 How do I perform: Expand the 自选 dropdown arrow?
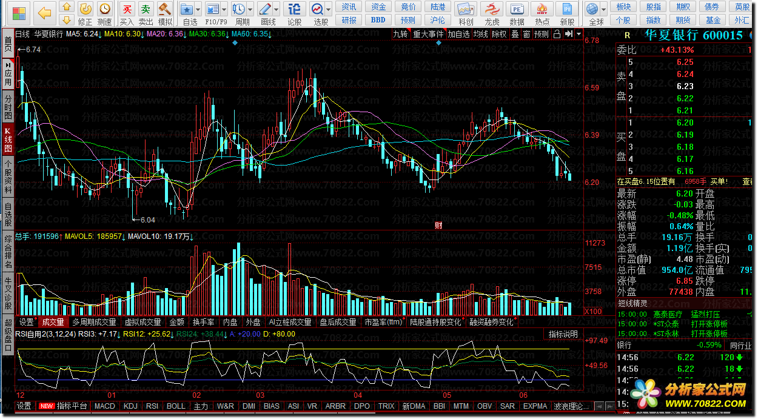(199, 9)
